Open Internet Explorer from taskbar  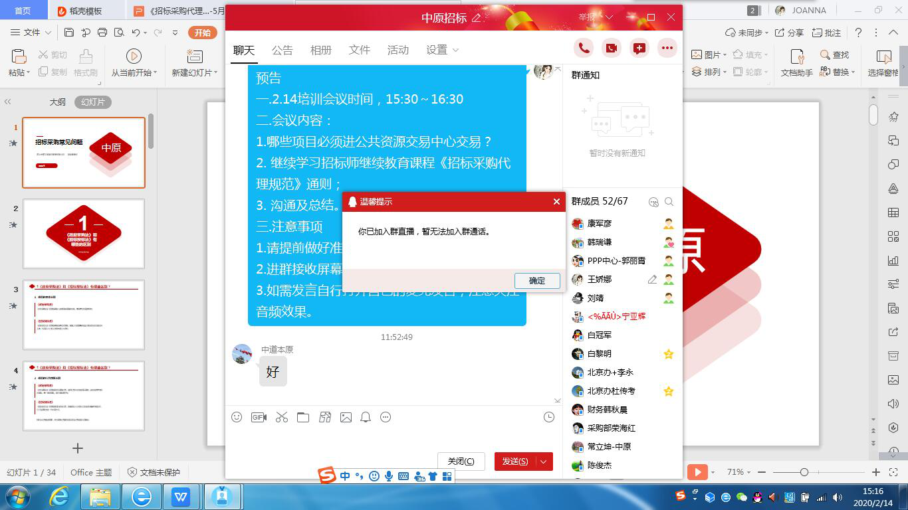(x=59, y=497)
